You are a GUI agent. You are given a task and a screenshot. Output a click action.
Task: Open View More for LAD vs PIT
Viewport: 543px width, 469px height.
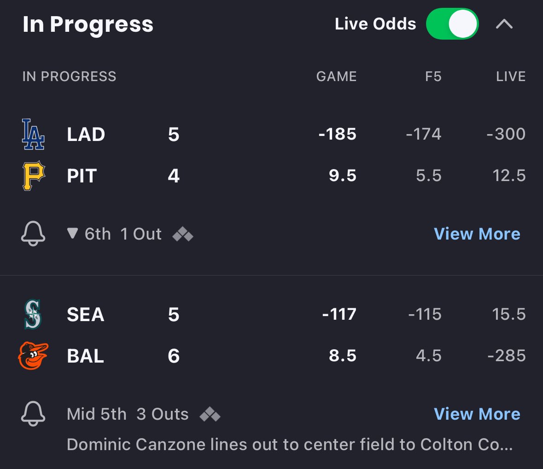(x=477, y=234)
